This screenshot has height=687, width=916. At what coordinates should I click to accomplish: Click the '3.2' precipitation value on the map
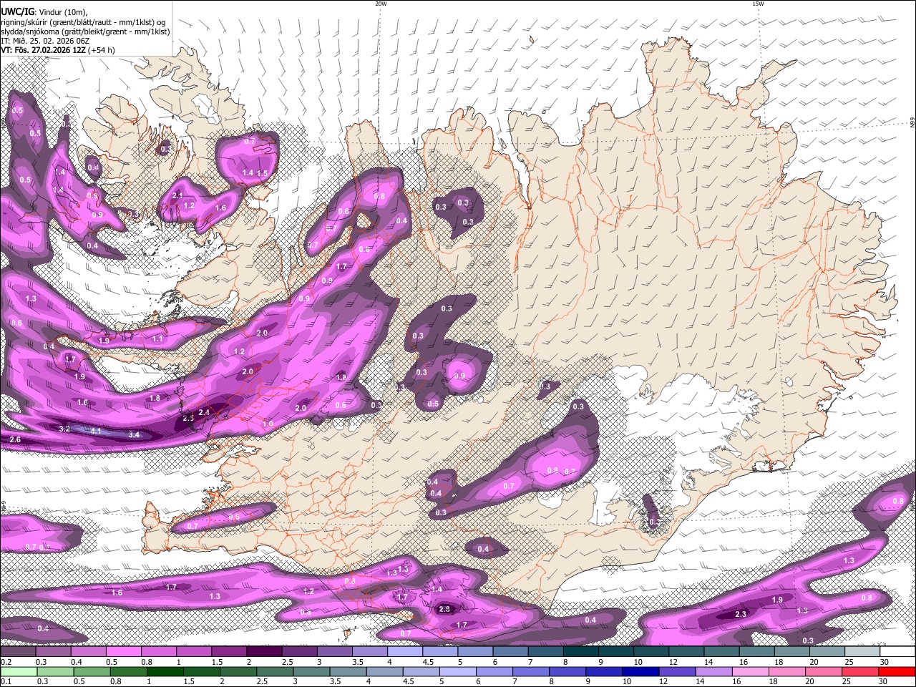64,429
